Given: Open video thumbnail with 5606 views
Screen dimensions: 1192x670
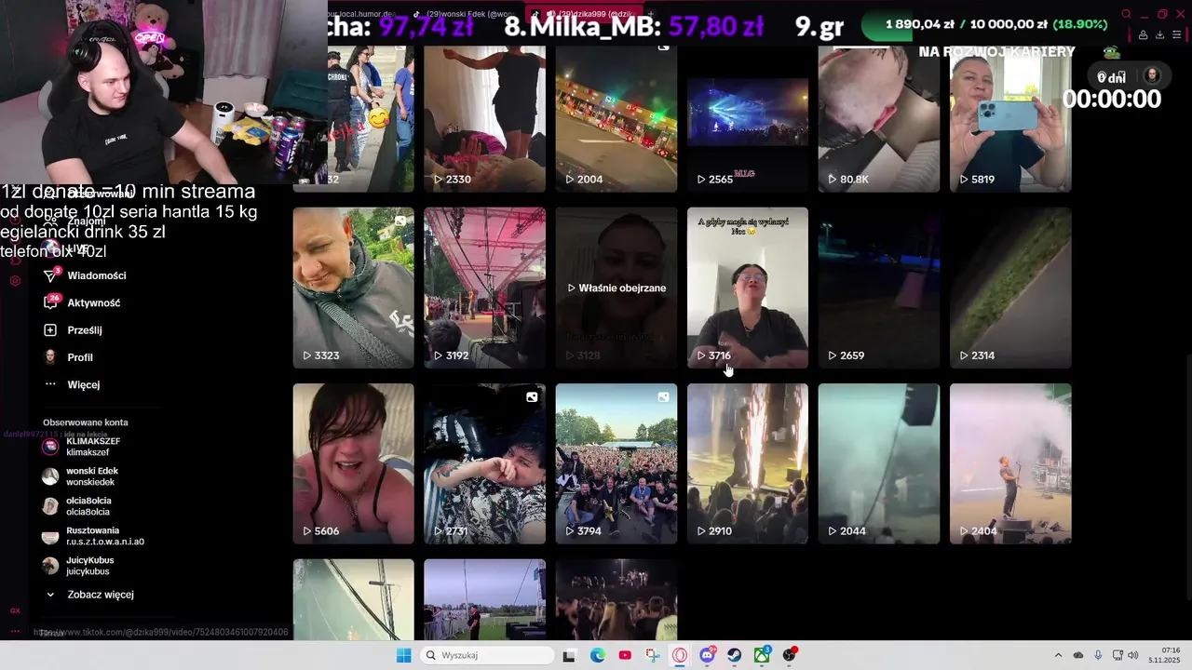Looking at the screenshot, I should pos(353,463).
